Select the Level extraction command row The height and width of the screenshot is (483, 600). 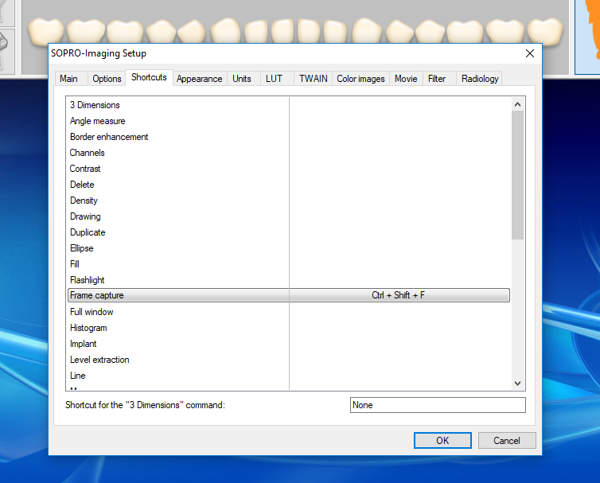click(289, 360)
